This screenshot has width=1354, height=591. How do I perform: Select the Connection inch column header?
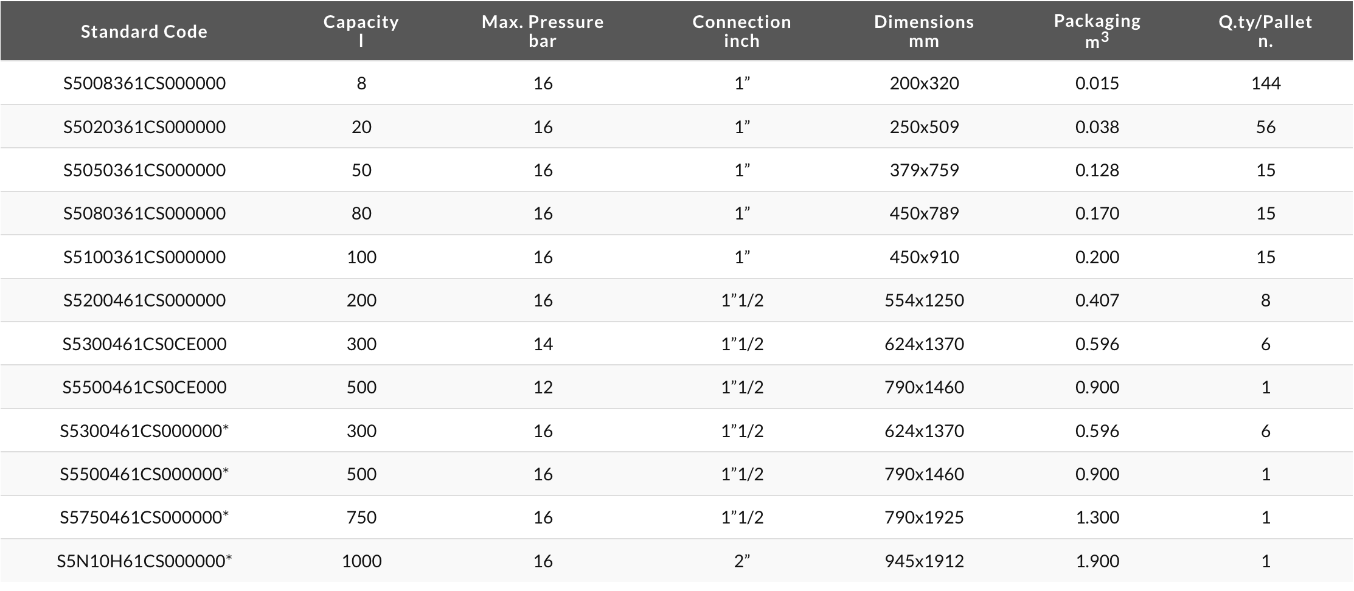pyautogui.click(x=741, y=31)
